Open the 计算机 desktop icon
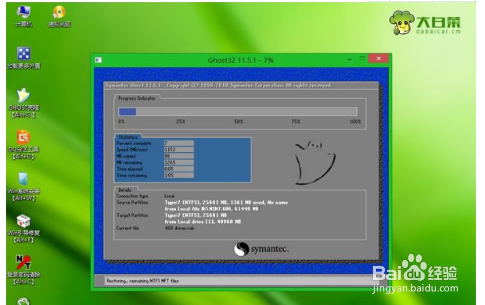Image resolution: width=485 pixels, height=305 pixels. pos(24,16)
